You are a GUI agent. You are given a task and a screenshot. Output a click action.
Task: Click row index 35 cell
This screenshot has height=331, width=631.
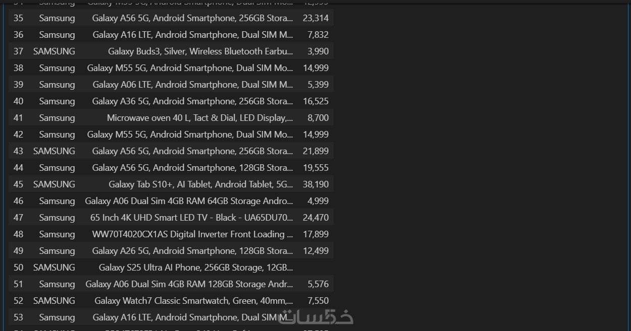click(x=18, y=18)
